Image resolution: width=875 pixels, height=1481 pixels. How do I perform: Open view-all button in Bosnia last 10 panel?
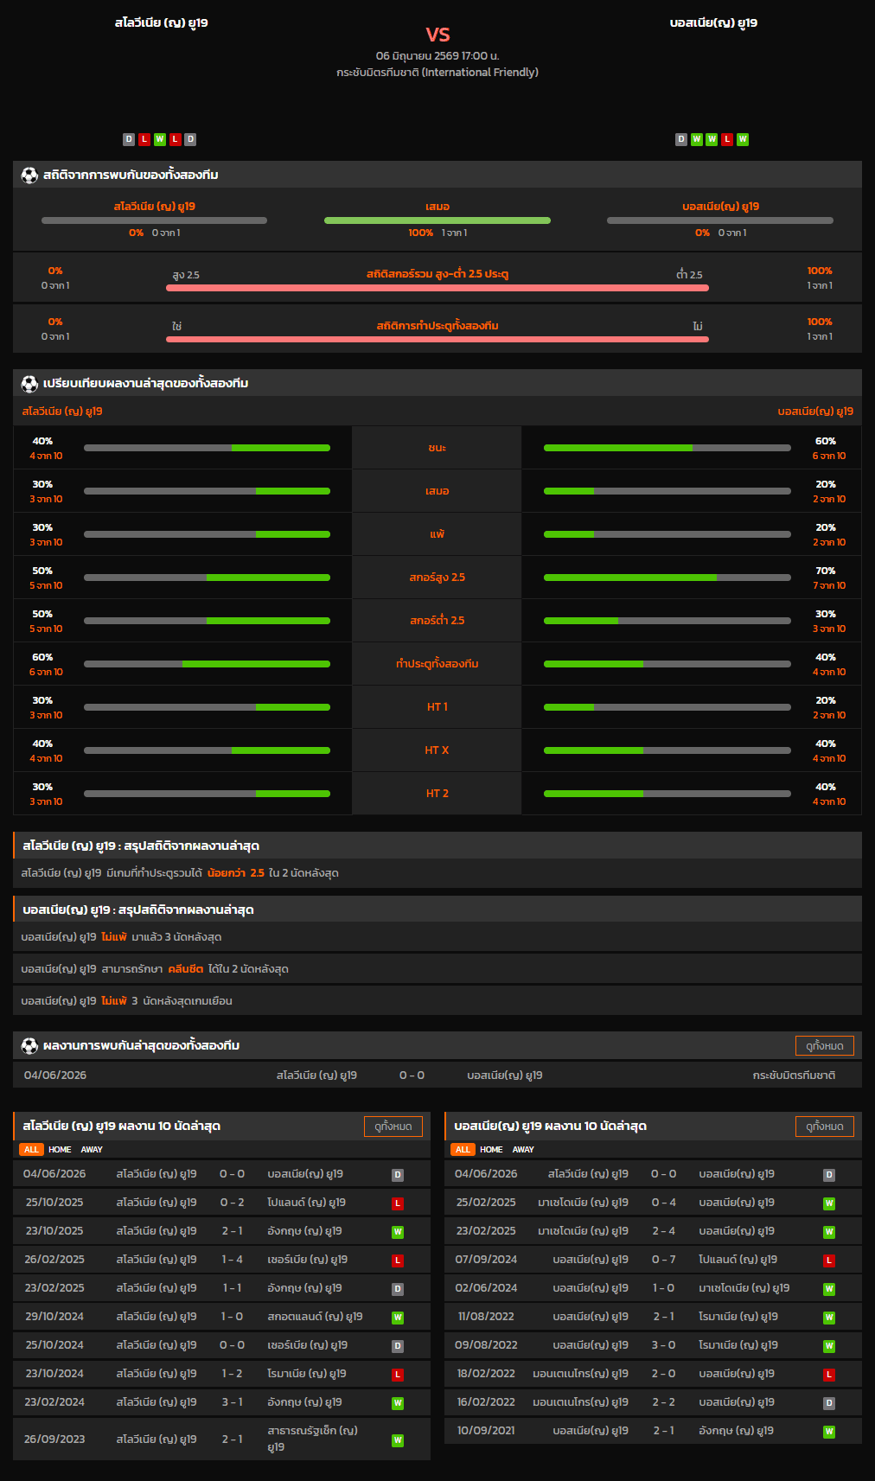(825, 1127)
